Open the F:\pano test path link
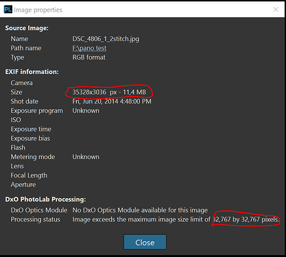 89,48
